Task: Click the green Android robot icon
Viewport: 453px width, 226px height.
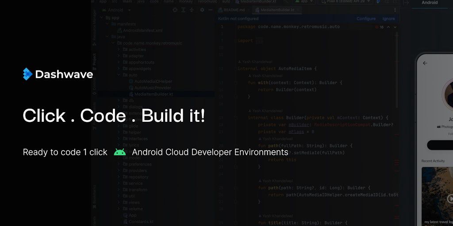Action: 119,152
